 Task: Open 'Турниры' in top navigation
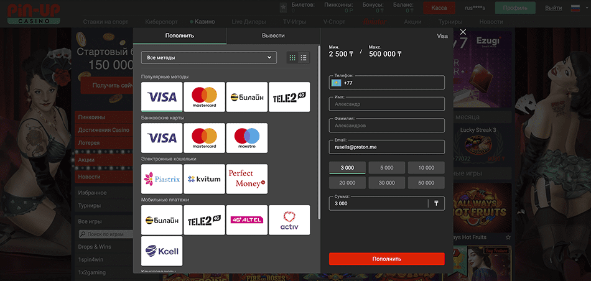tap(450, 22)
